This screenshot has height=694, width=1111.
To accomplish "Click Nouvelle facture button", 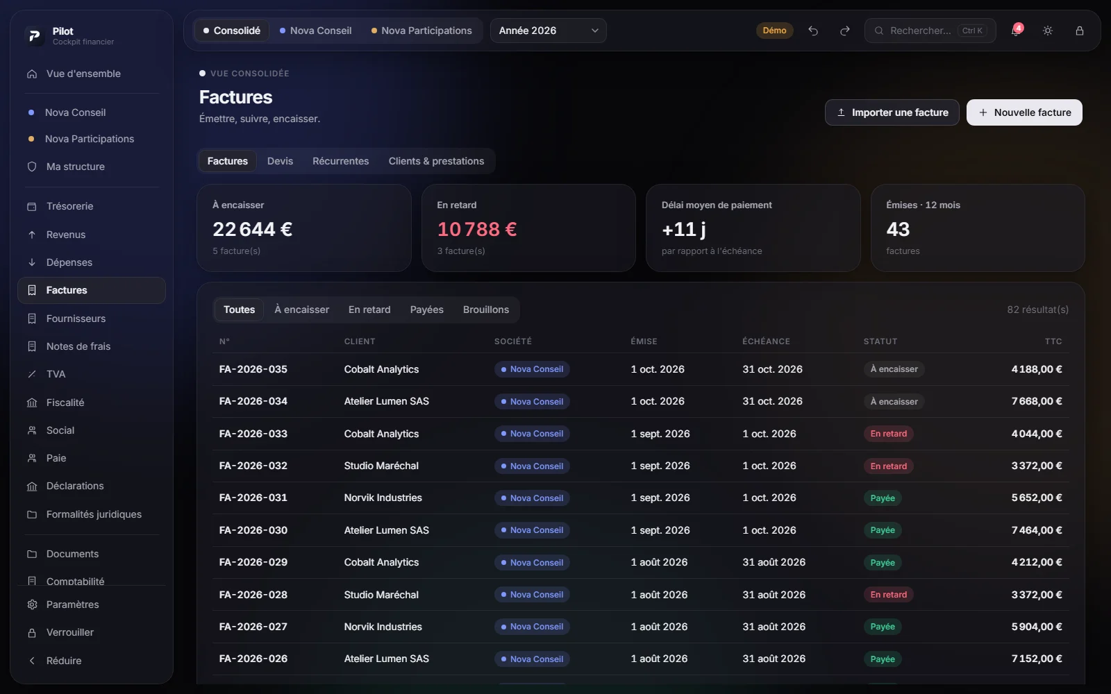I will (1024, 112).
